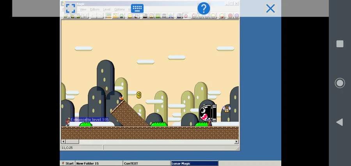Switch to ConTEXT taskbar window
Screen dimensions: 351x166
[147, 163]
